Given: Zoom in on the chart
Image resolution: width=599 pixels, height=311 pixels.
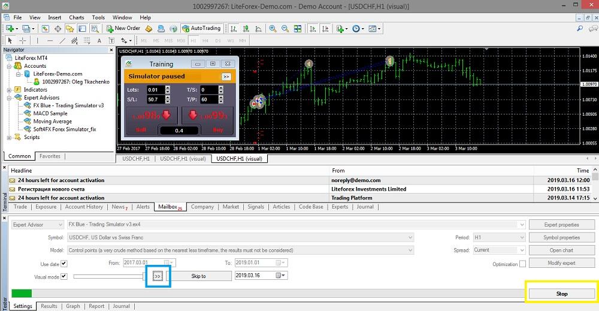Looking at the screenshot, I should 273,28.
